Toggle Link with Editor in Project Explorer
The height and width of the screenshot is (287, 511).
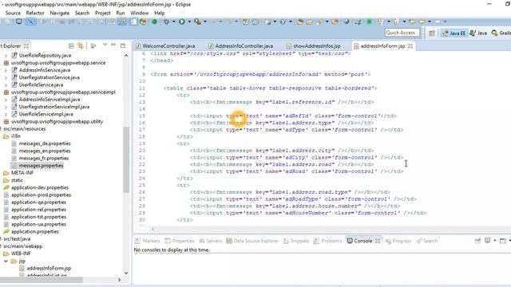click(81, 46)
